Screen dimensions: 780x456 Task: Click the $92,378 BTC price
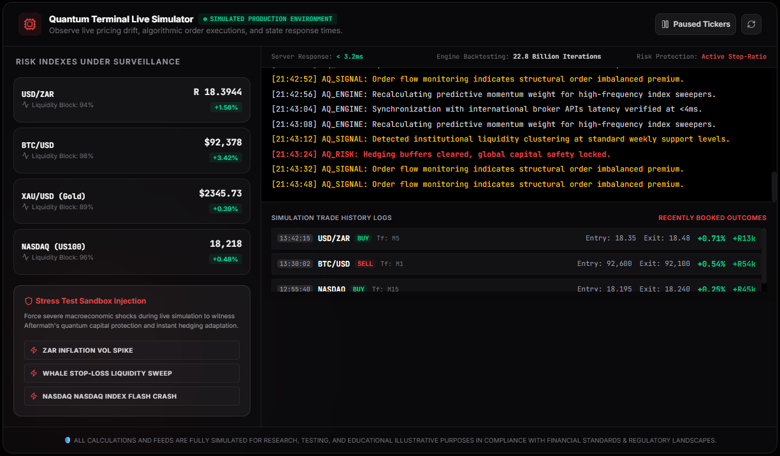pyautogui.click(x=223, y=143)
